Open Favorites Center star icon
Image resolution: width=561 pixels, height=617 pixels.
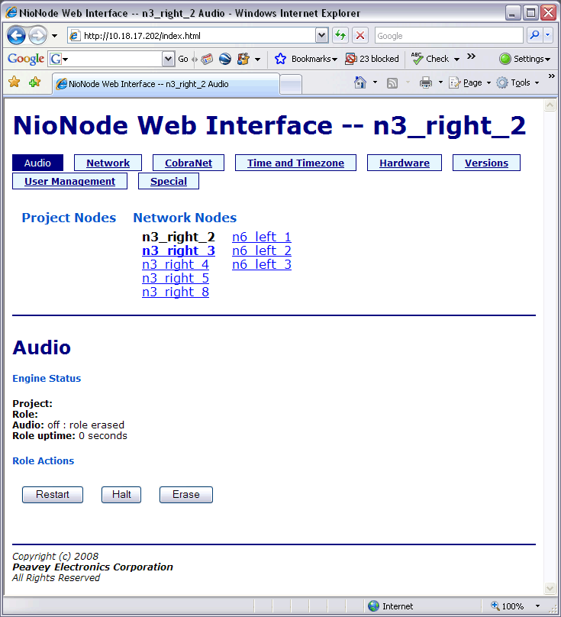click(x=15, y=82)
